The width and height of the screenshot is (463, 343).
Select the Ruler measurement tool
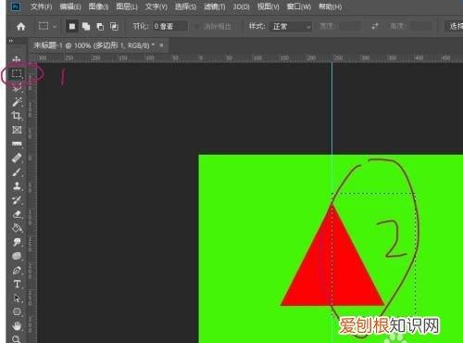click(x=17, y=144)
